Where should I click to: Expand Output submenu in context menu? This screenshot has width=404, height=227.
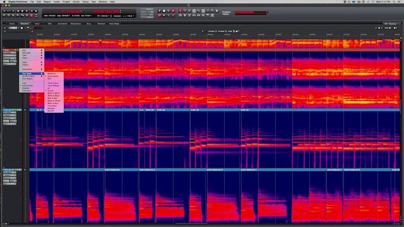click(32, 65)
